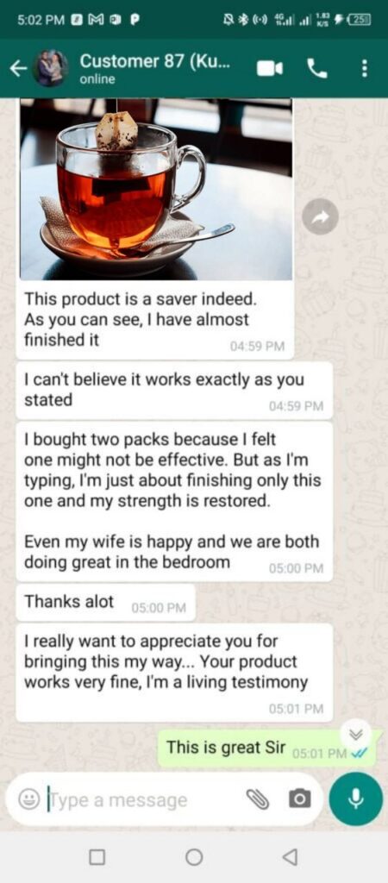The image size is (388, 883).
Task: Focus the Type a message field
Action: point(147,799)
